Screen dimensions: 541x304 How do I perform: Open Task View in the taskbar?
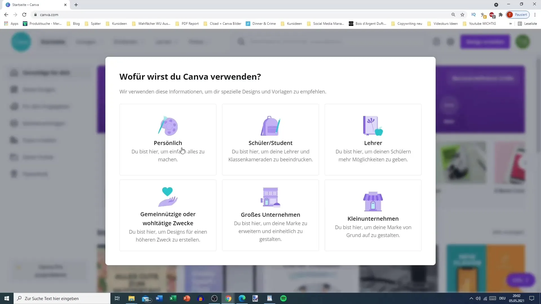(x=117, y=298)
